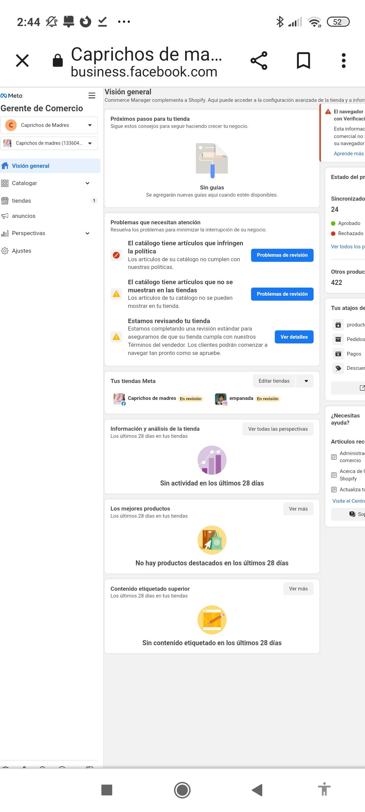Open anuncios in the sidebar
Image resolution: width=365 pixels, height=812 pixels.
(23, 216)
